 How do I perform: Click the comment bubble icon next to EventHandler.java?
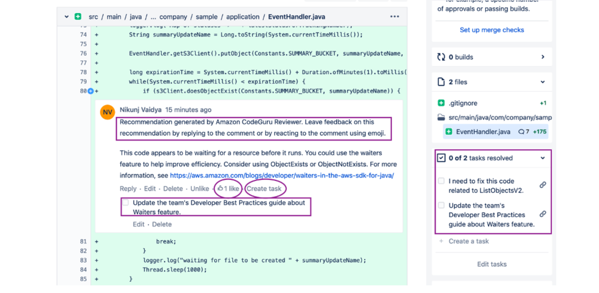pos(522,132)
